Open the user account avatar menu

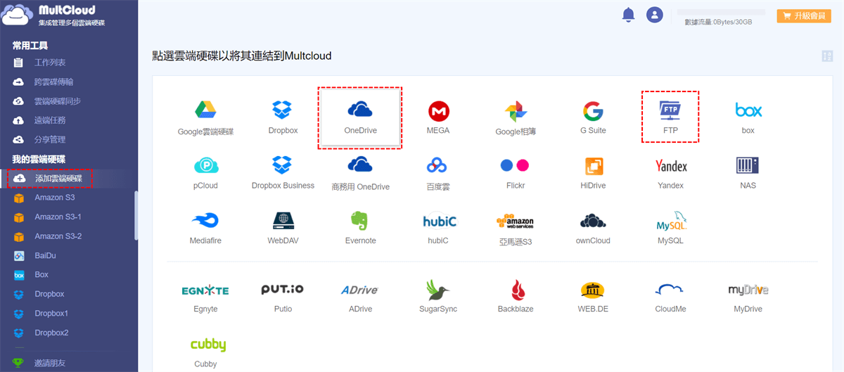click(x=655, y=15)
